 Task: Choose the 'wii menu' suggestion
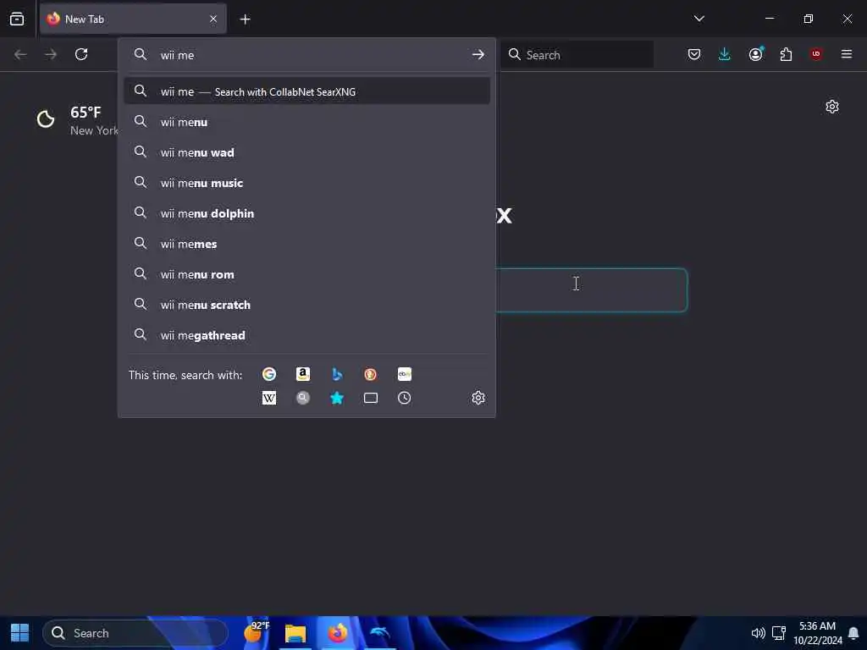[306, 122]
